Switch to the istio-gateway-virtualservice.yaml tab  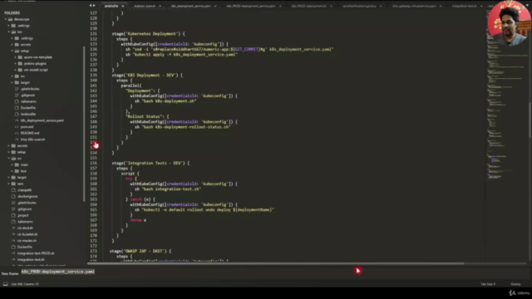click(x=414, y=6)
